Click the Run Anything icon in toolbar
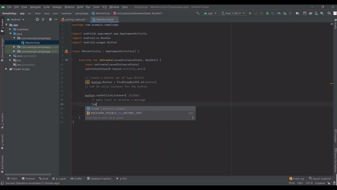Viewport: 337px width, 190px height. pos(305,13)
